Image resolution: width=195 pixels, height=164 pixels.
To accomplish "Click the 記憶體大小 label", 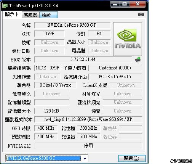I will click(19, 111).
